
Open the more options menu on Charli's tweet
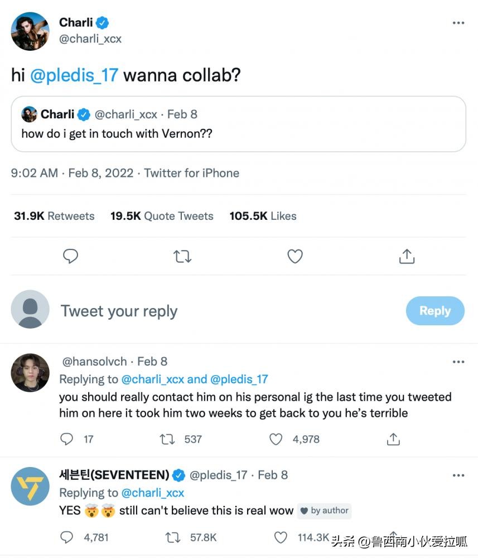[x=458, y=23]
